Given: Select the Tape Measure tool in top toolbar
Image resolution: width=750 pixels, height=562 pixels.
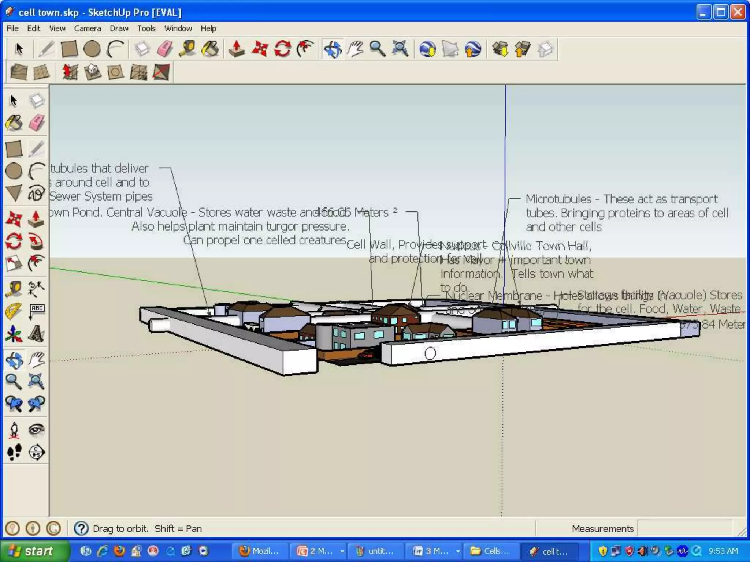Looking at the screenshot, I should point(187,49).
